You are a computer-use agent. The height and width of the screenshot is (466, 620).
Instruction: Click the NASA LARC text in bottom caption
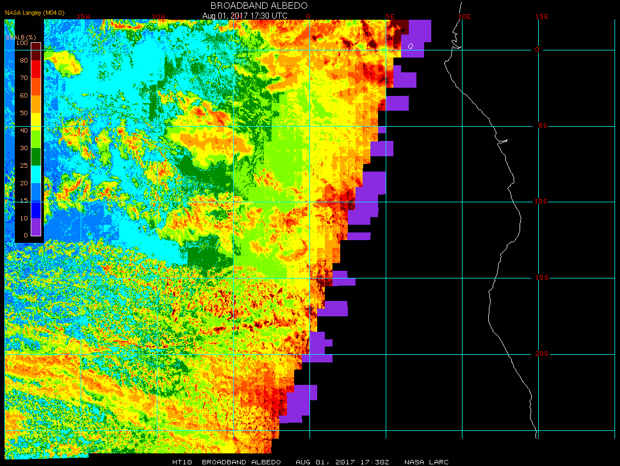point(427,462)
